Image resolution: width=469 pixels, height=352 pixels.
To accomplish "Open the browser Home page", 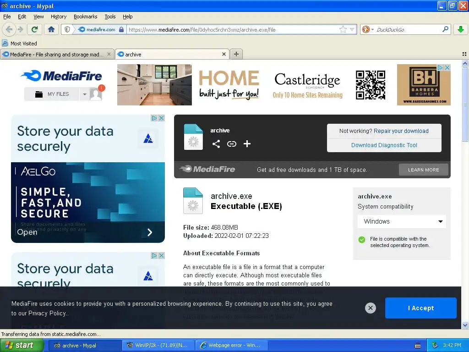I will [51, 29].
